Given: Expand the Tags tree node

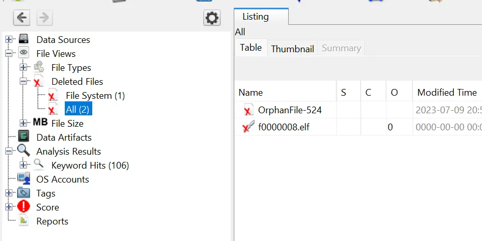Looking at the screenshot, I should point(9,193).
